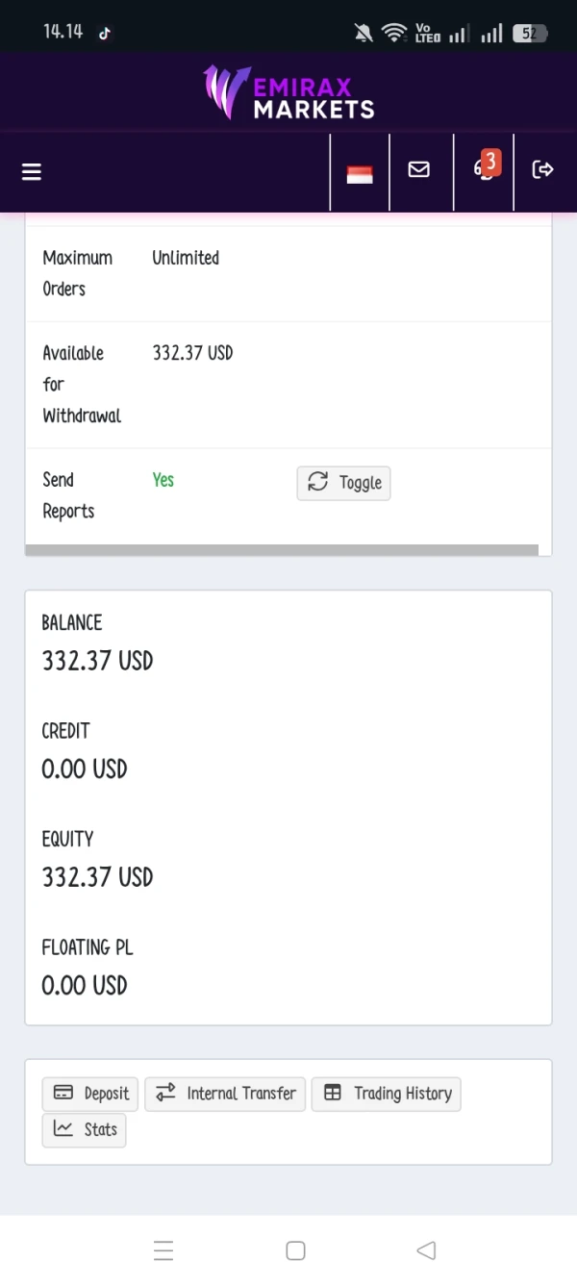The image size is (577, 1286).
Task: Tap the Wi-Fi status bar icon
Action: click(x=394, y=33)
